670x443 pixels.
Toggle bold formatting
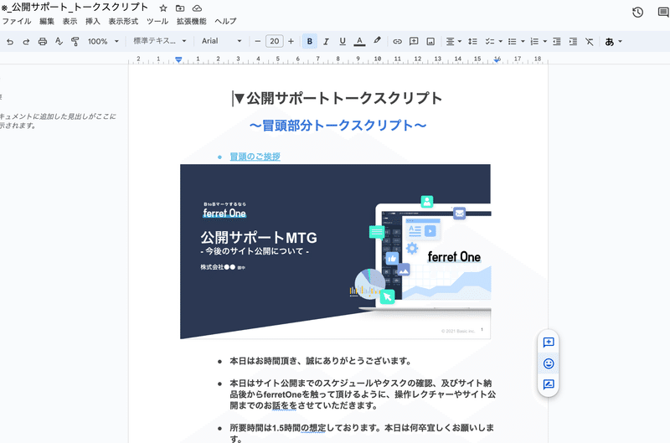point(310,41)
